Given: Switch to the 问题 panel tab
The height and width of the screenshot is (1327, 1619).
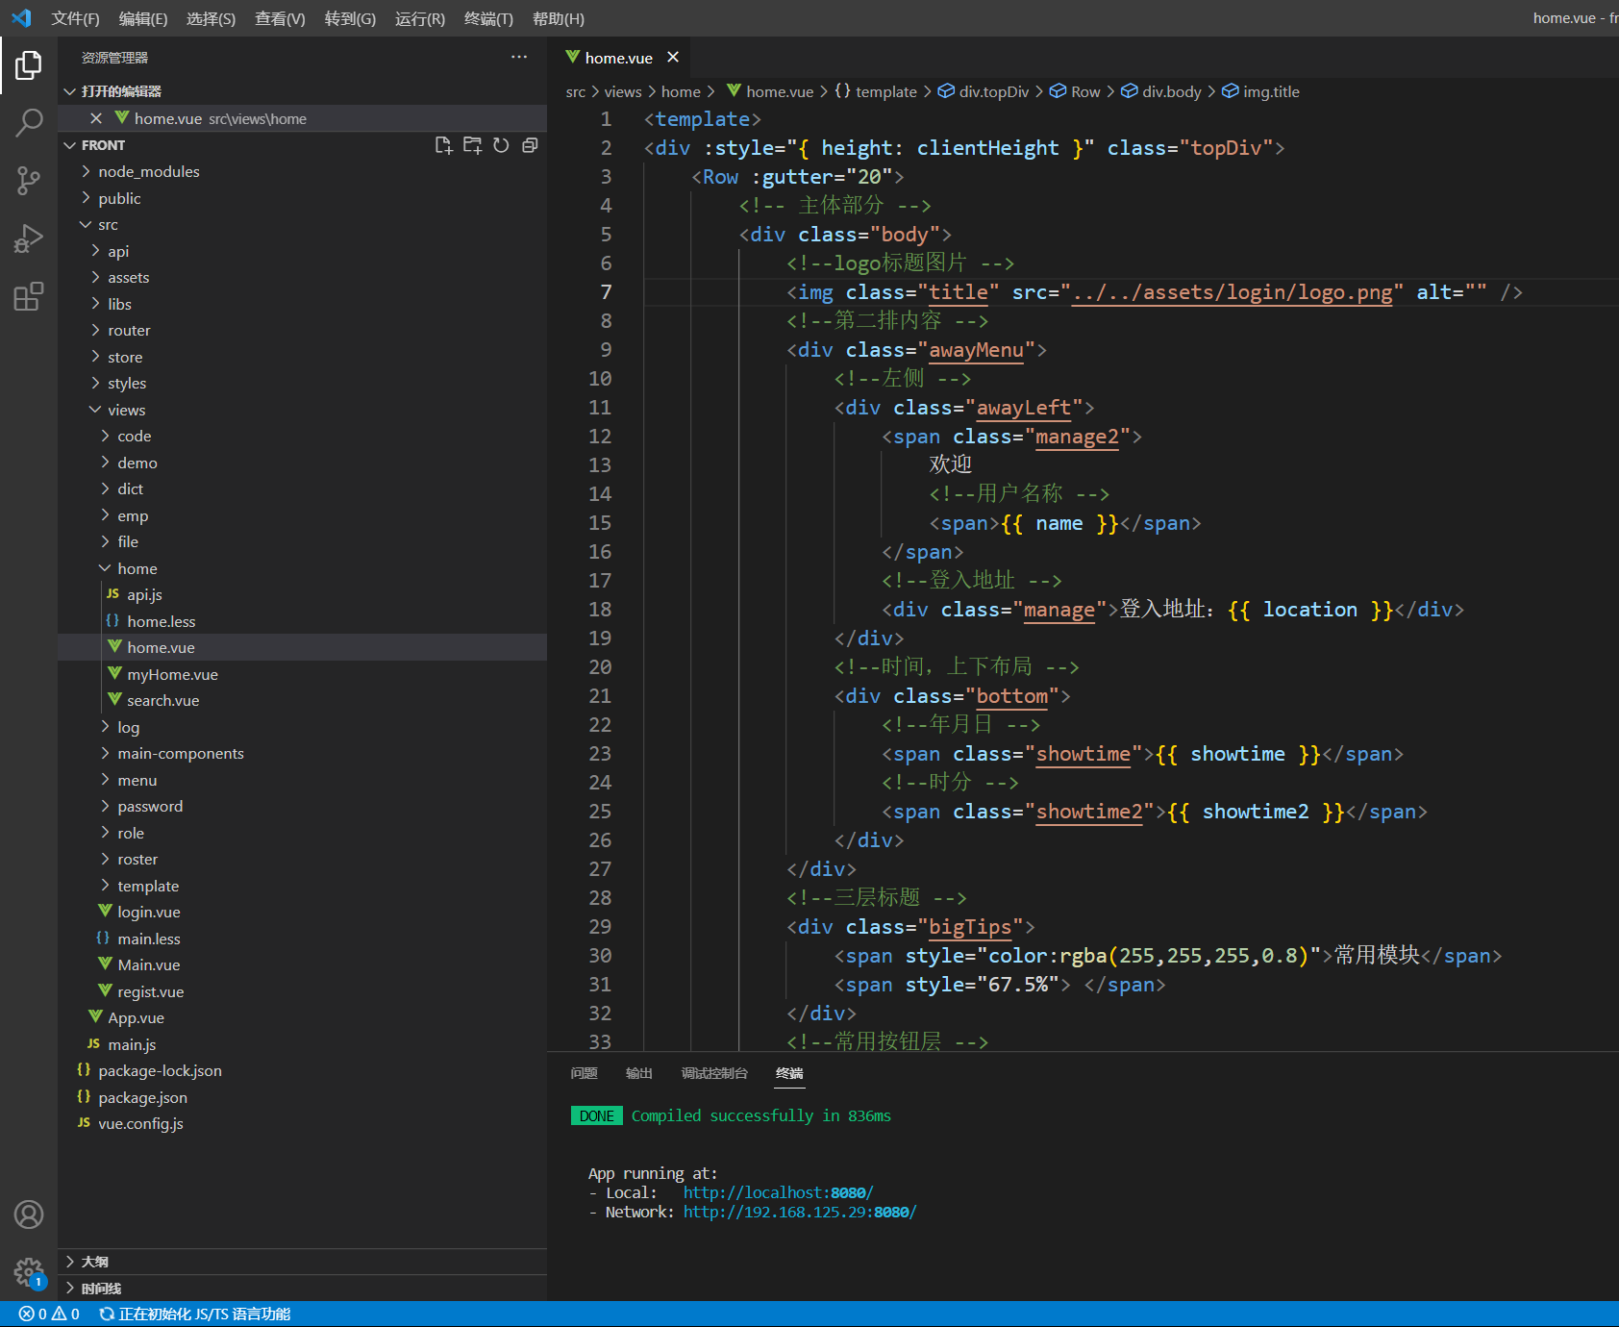Looking at the screenshot, I should click(584, 1073).
